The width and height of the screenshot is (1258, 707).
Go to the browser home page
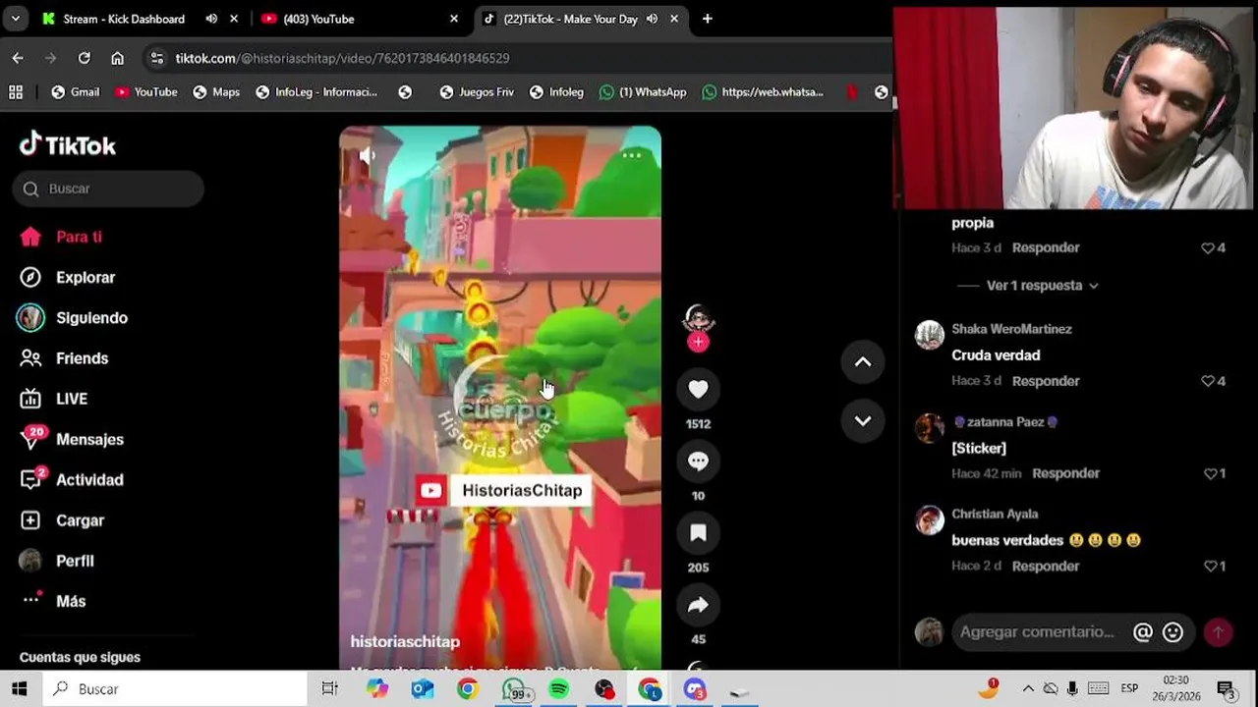click(117, 58)
